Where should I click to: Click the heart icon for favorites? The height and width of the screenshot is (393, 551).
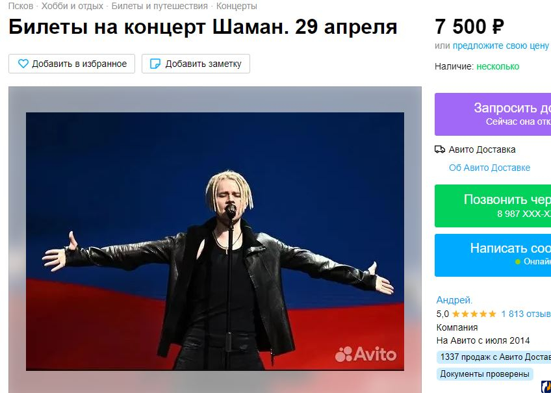(23, 64)
